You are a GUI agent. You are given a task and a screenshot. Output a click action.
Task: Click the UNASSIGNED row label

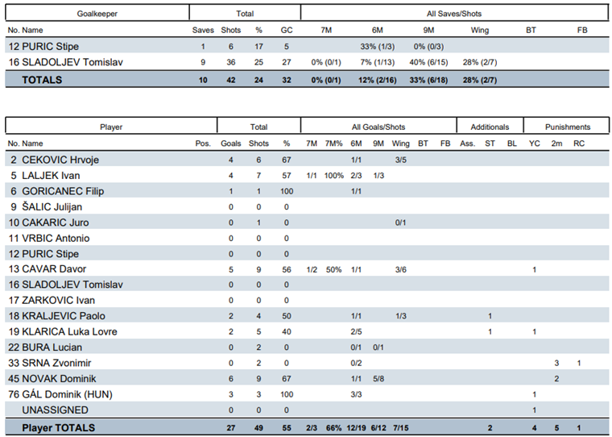pyautogui.click(x=55, y=410)
